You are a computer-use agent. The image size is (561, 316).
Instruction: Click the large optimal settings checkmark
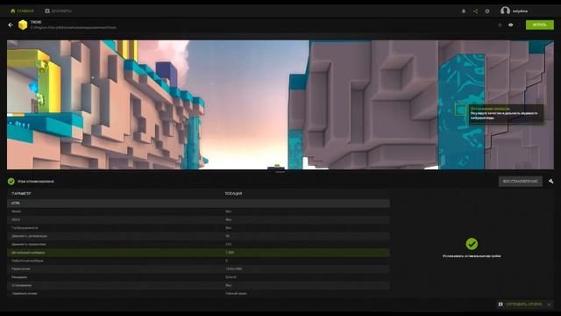tap(472, 244)
